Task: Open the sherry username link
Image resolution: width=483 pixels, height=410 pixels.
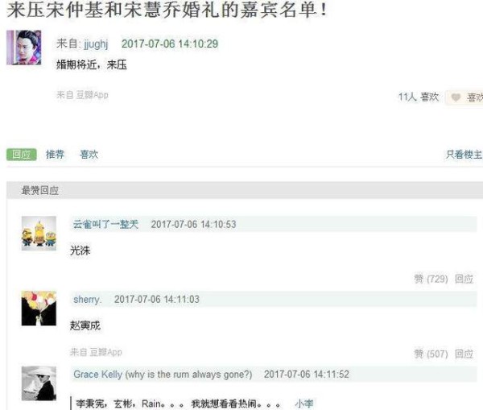Action: pos(88,300)
